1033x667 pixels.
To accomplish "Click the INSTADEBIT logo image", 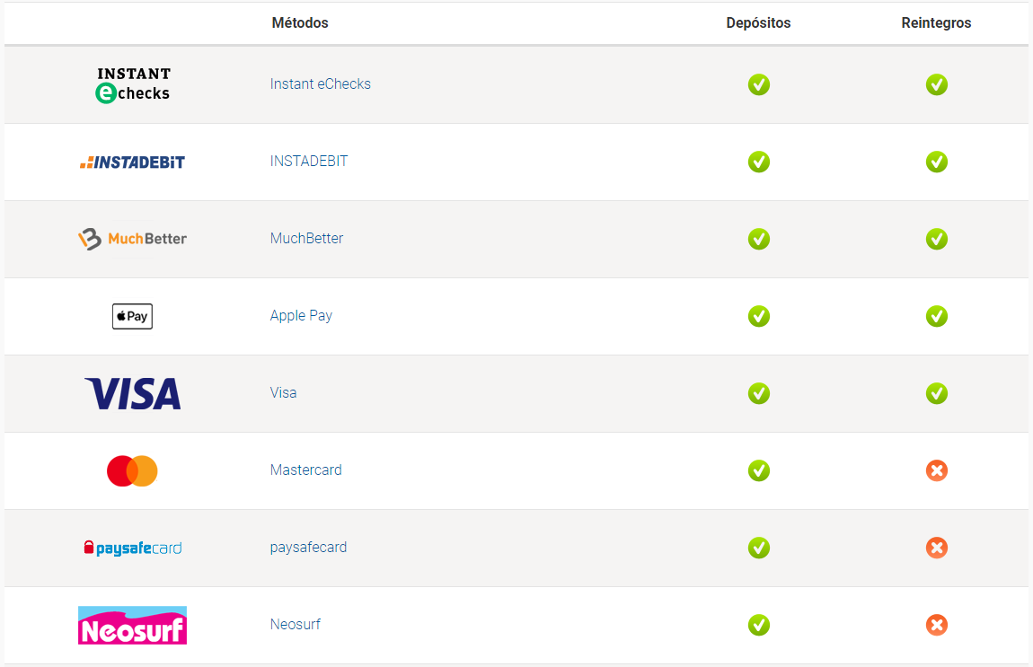I will point(132,162).
